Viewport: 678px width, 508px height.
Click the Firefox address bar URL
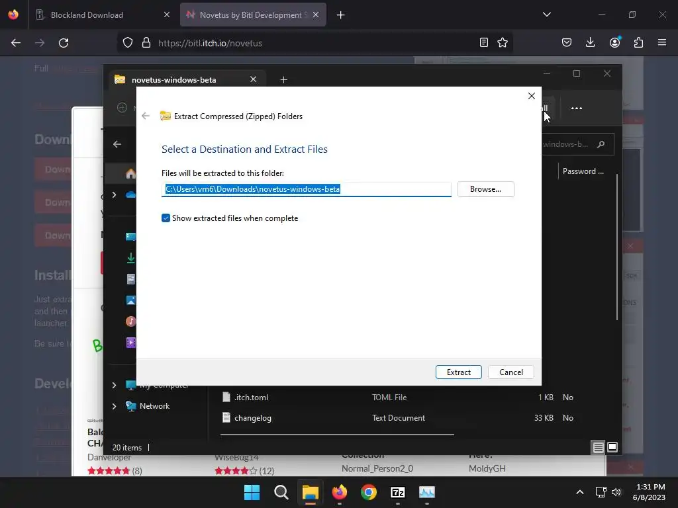[x=210, y=43]
